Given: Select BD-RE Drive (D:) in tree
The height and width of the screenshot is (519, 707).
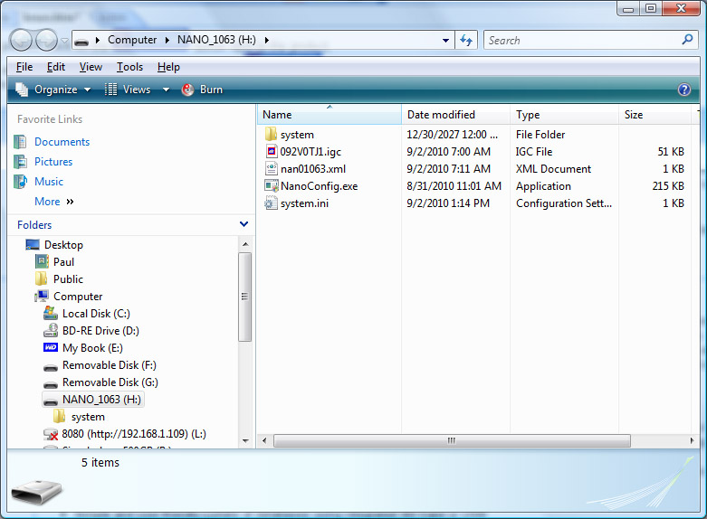Looking at the screenshot, I should pyautogui.click(x=100, y=330).
